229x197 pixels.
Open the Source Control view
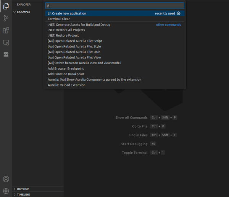pos(6,18)
